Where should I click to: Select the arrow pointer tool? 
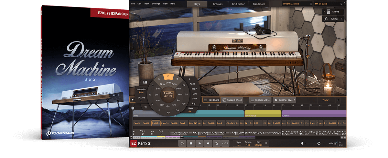tap(133, 100)
